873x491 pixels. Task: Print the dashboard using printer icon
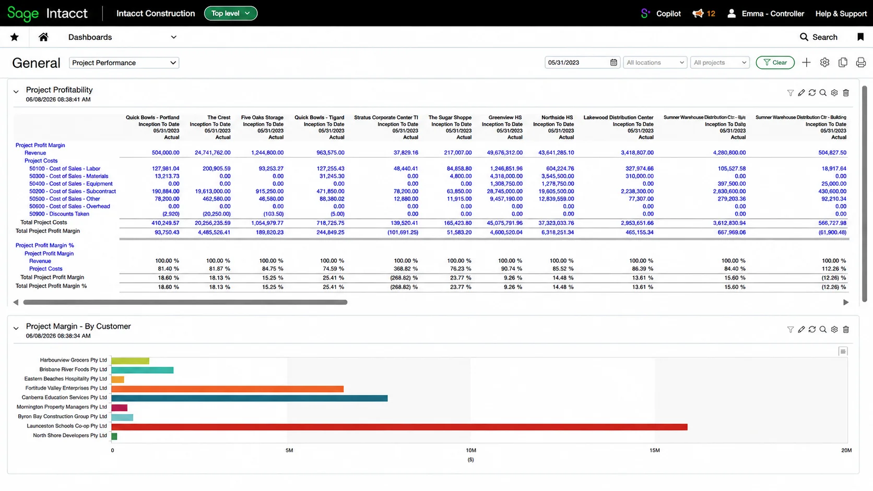click(861, 63)
